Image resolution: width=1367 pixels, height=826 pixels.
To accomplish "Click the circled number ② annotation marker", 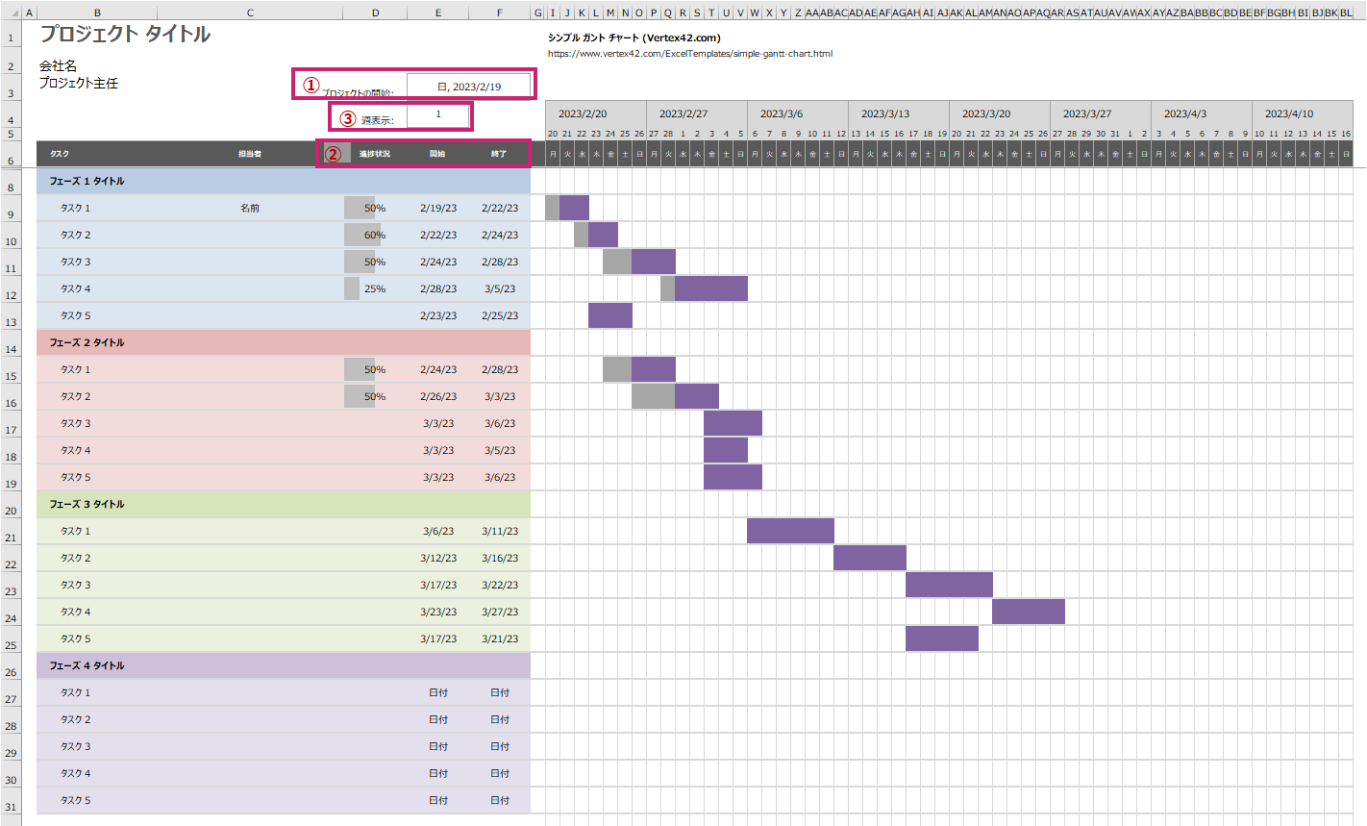I will (x=333, y=154).
